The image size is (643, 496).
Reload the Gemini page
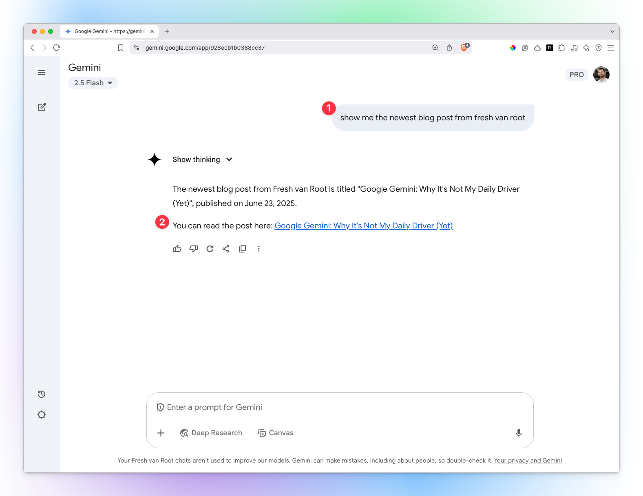[57, 48]
